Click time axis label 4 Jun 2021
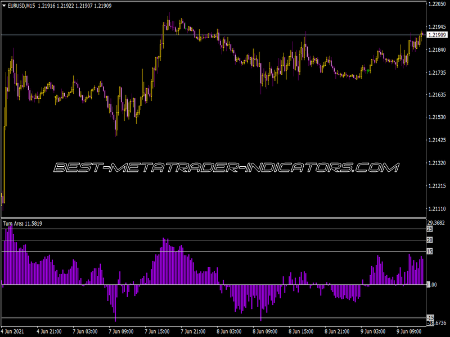450x337 pixels. tap(13, 331)
